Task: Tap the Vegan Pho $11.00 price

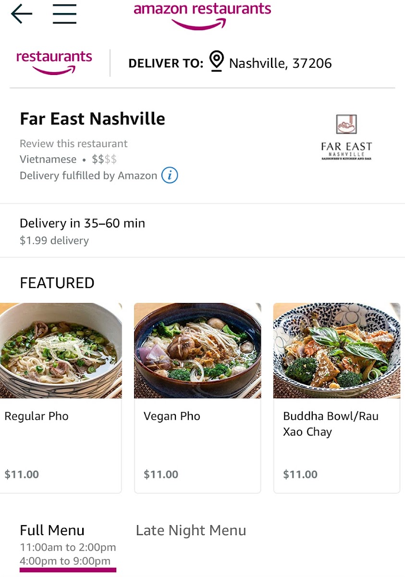Action: (161, 475)
